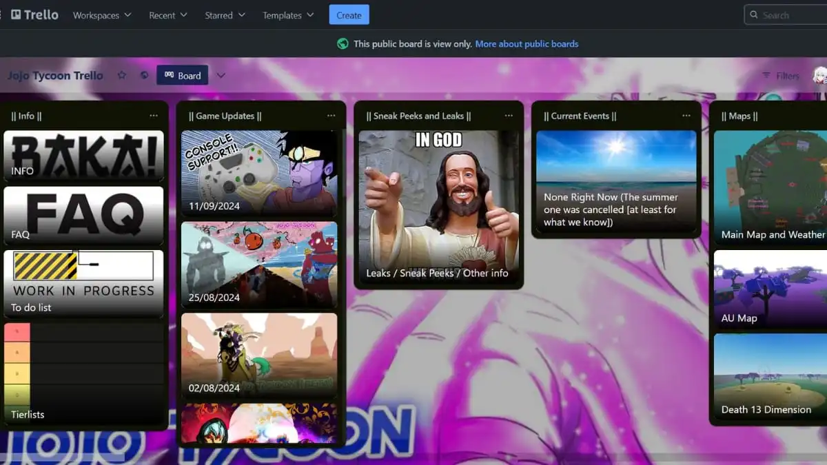Open the Maps list actions menu
The image size is (827, 465).
click(x=823, y=116)
